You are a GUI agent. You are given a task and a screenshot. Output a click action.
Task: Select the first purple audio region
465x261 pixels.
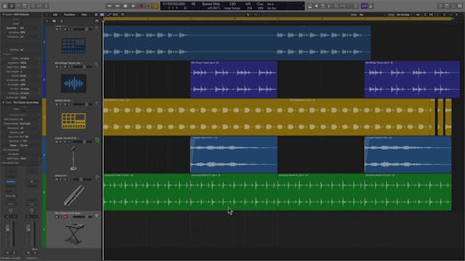[234, 79]
